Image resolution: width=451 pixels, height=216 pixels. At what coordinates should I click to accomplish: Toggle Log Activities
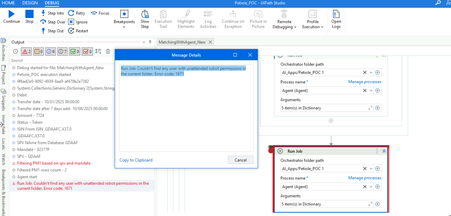coord(208,19)
